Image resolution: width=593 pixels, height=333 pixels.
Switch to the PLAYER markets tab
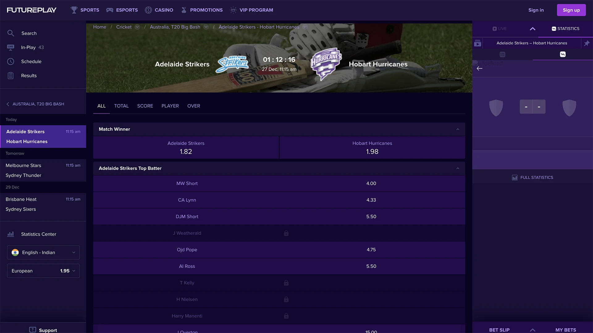point(170,106)
